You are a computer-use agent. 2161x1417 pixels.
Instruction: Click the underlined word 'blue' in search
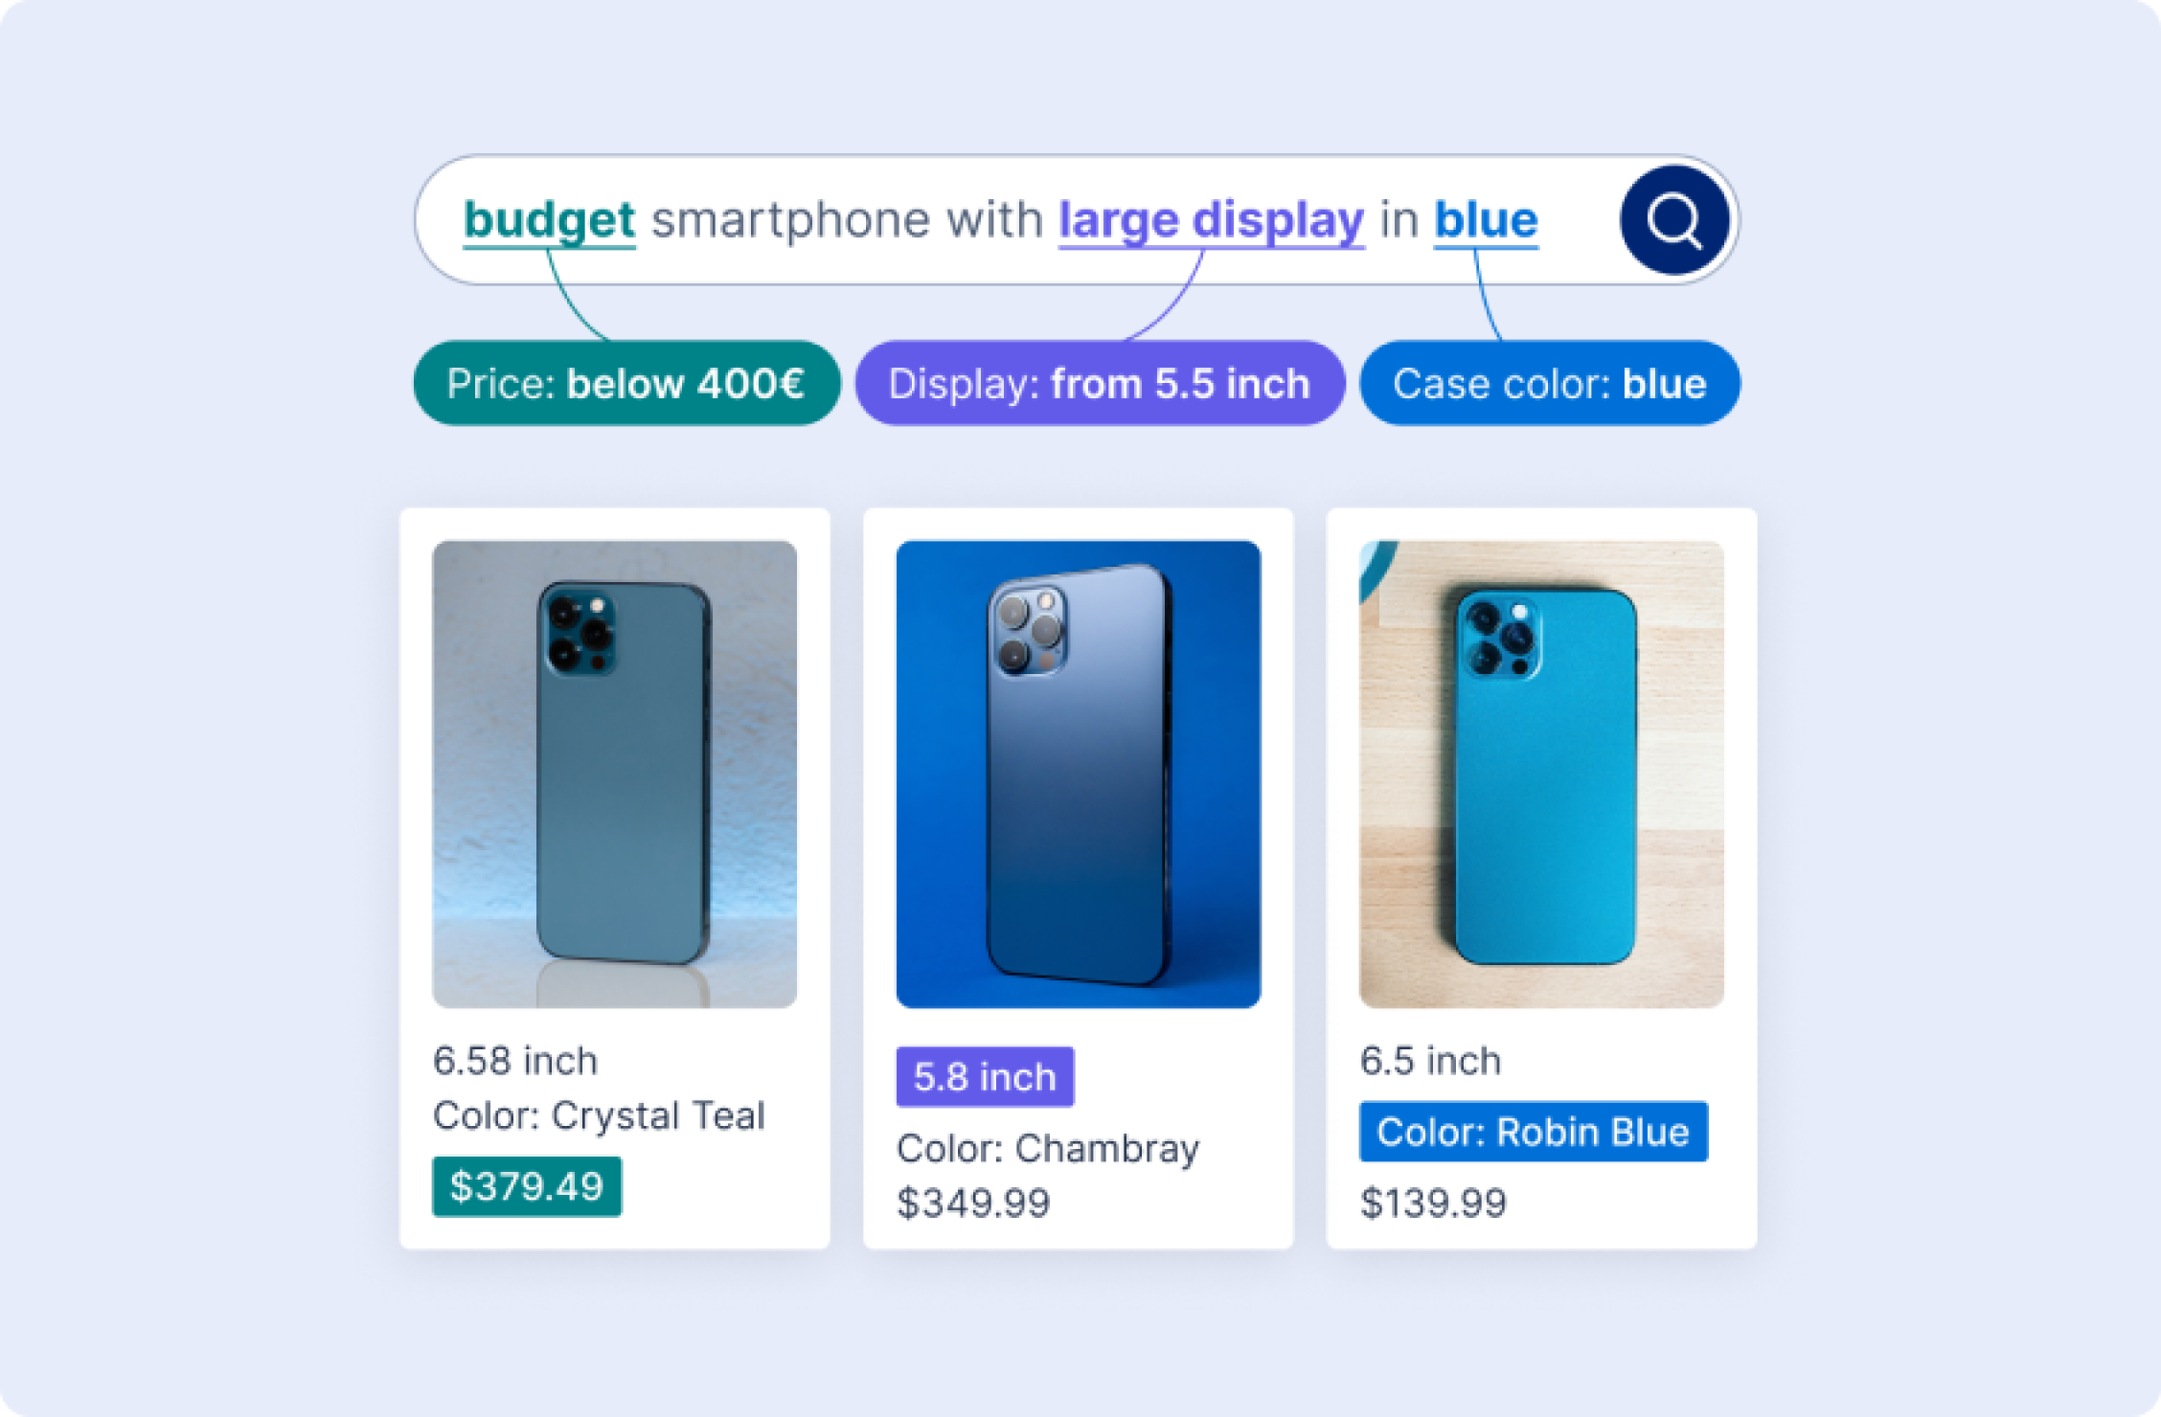click(1486, 221)
